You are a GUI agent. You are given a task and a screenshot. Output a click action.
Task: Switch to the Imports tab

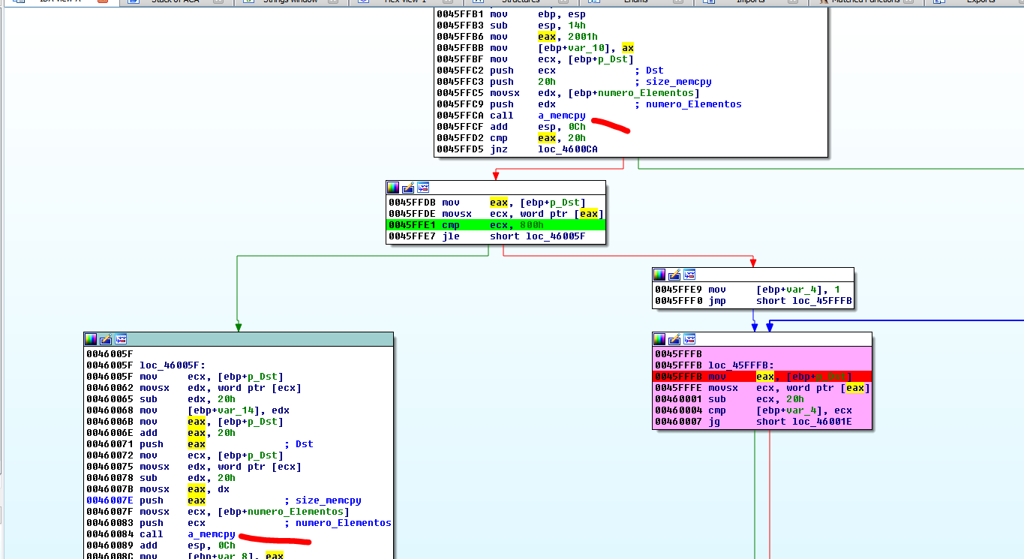[750, 2]
